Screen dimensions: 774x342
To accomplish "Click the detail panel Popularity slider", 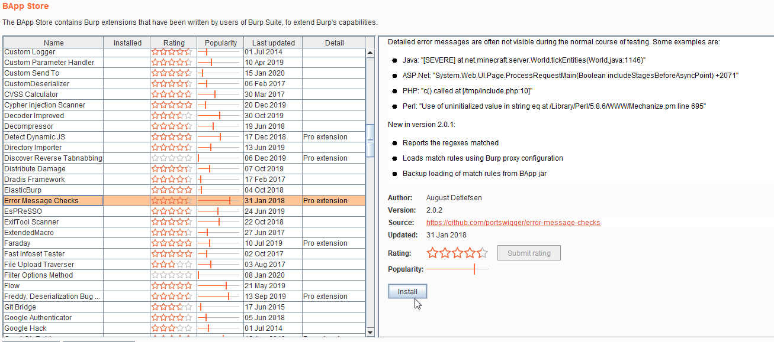I will click(458, 269).
